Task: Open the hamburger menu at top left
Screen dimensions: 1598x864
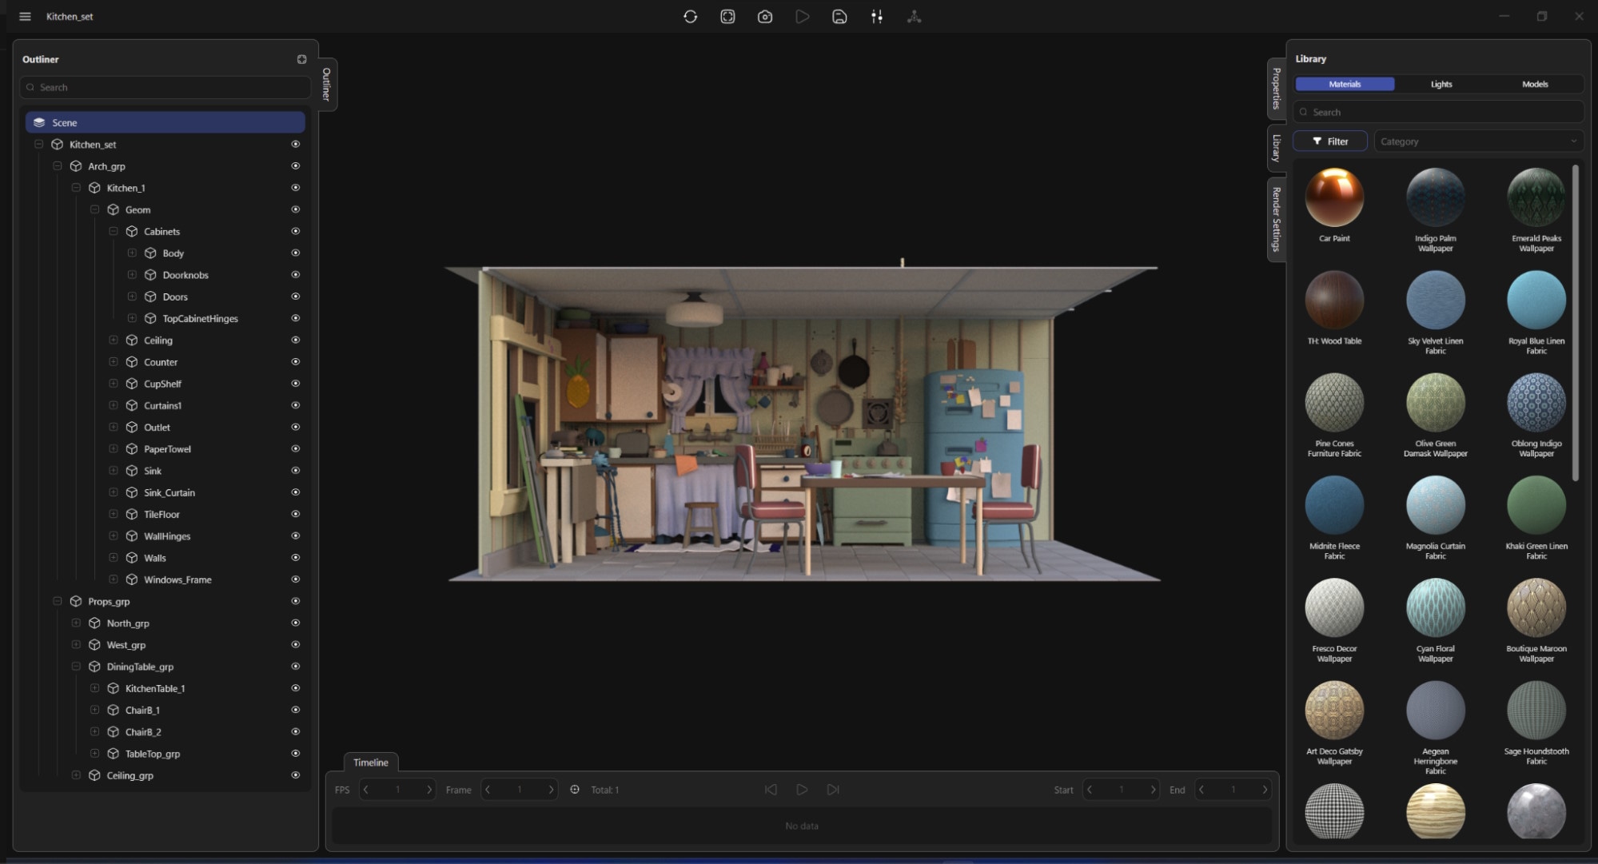Action: [x=25, y=16]
